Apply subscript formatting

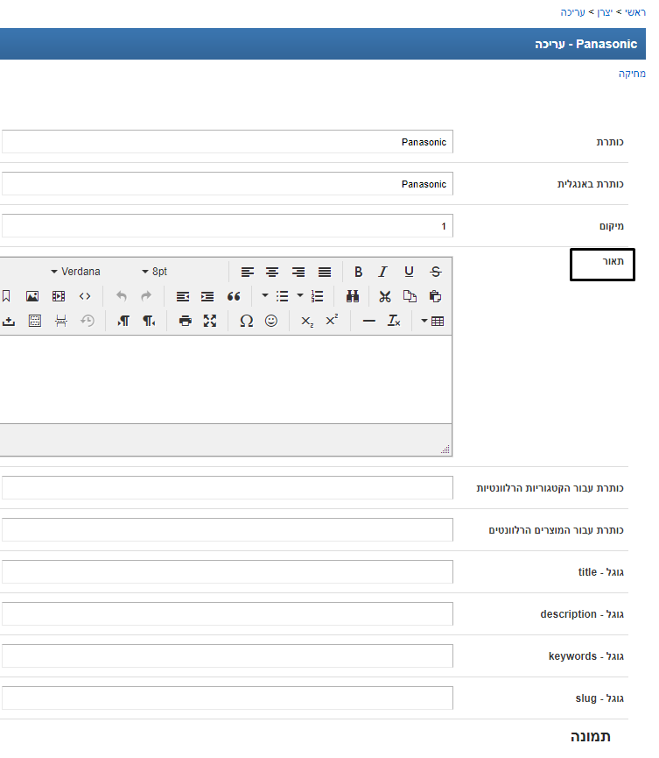(x=307, y=322)
